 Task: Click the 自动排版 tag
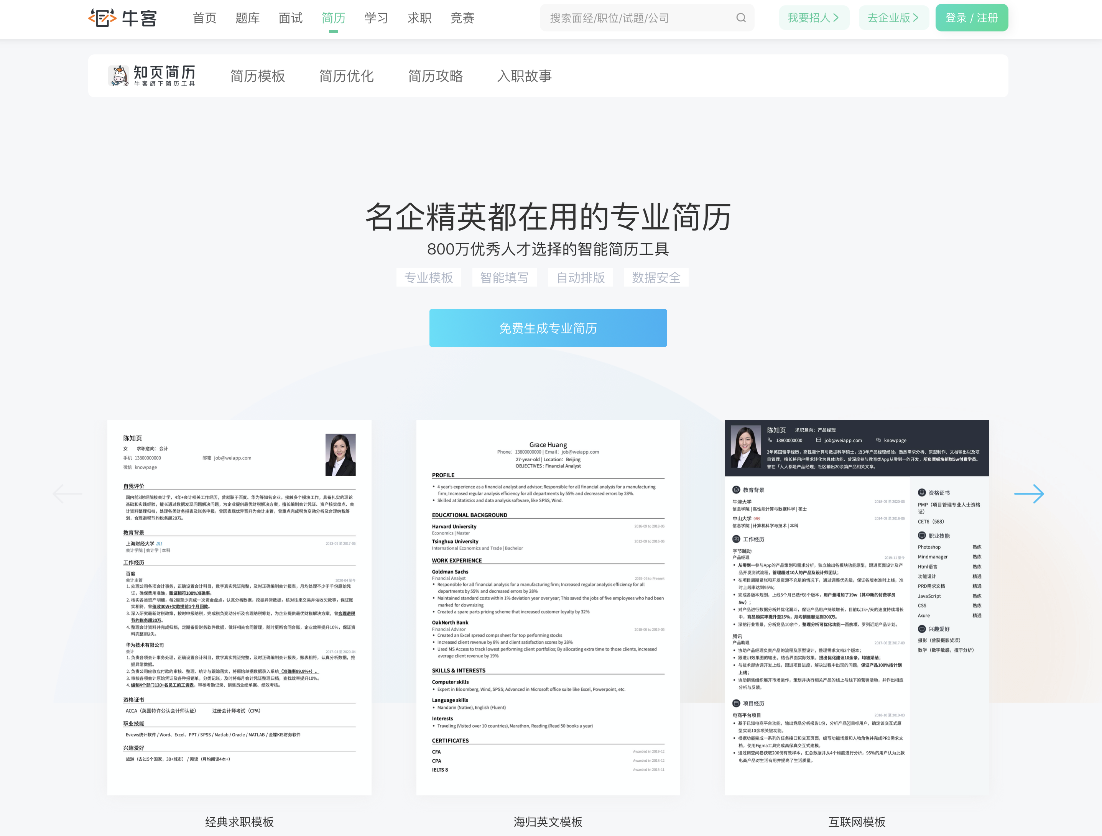pyautogui.click(x=581, y=277)
